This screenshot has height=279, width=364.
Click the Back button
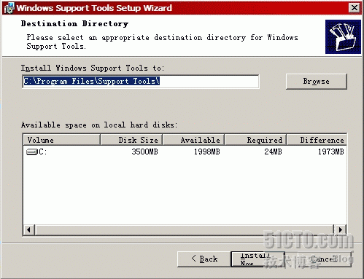[204, 259]
